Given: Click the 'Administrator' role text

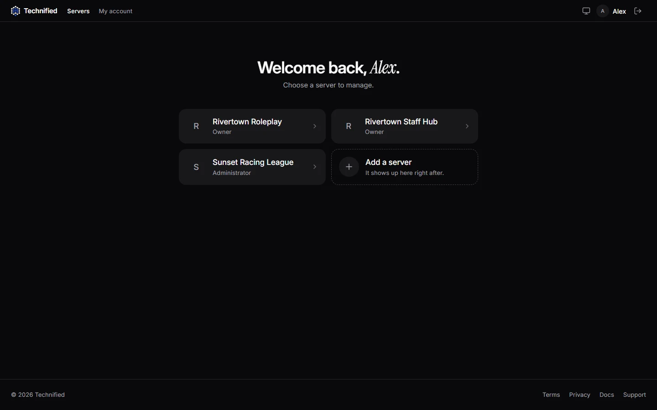Looking at the screenshot, I should point(232,173).
